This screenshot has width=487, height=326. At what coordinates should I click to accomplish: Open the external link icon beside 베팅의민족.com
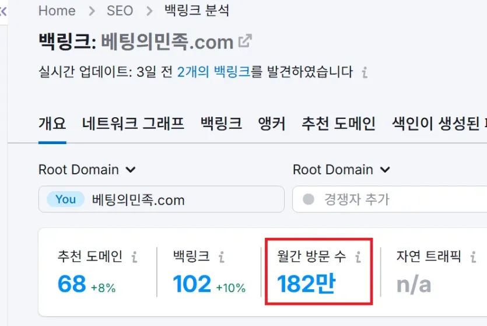pyautogui.click(x=245, y=41)
